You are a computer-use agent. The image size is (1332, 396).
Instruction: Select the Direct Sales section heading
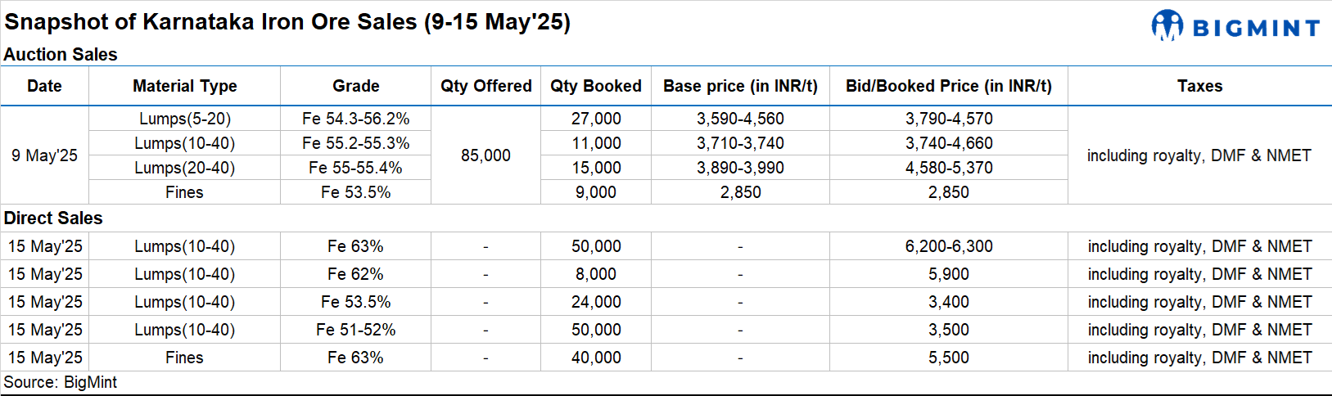coord(53,218)
